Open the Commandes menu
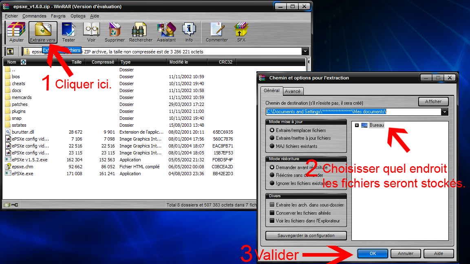 coord(34,16)
